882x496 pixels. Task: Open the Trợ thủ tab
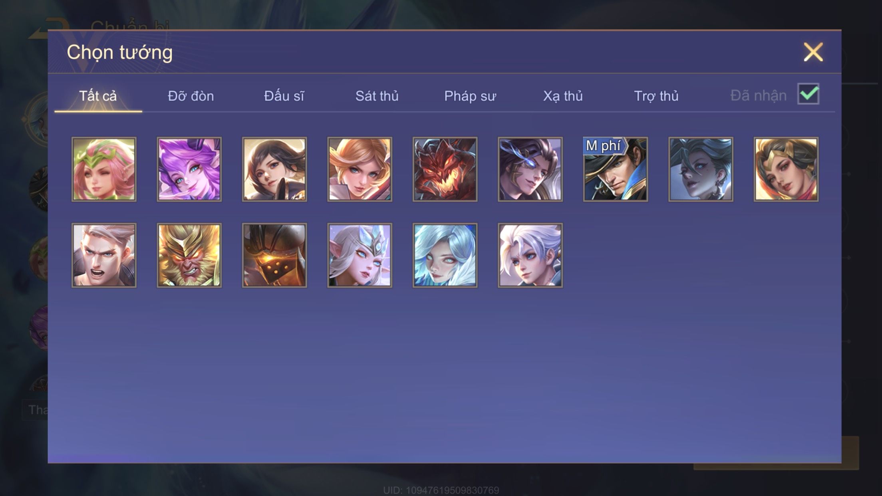point(656,96)
